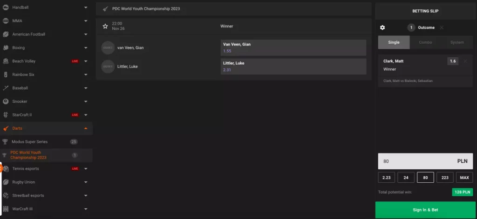Set stake to MAX
Image resolution: width=477 pixels, height=219 pixels.
(464, 178)
